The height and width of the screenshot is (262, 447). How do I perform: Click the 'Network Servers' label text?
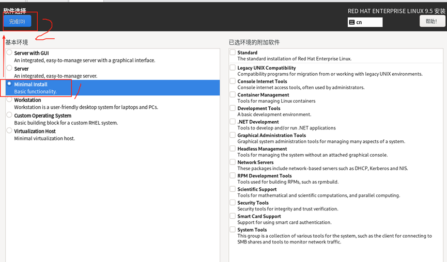pyautogui.click(x=255, y=162)
